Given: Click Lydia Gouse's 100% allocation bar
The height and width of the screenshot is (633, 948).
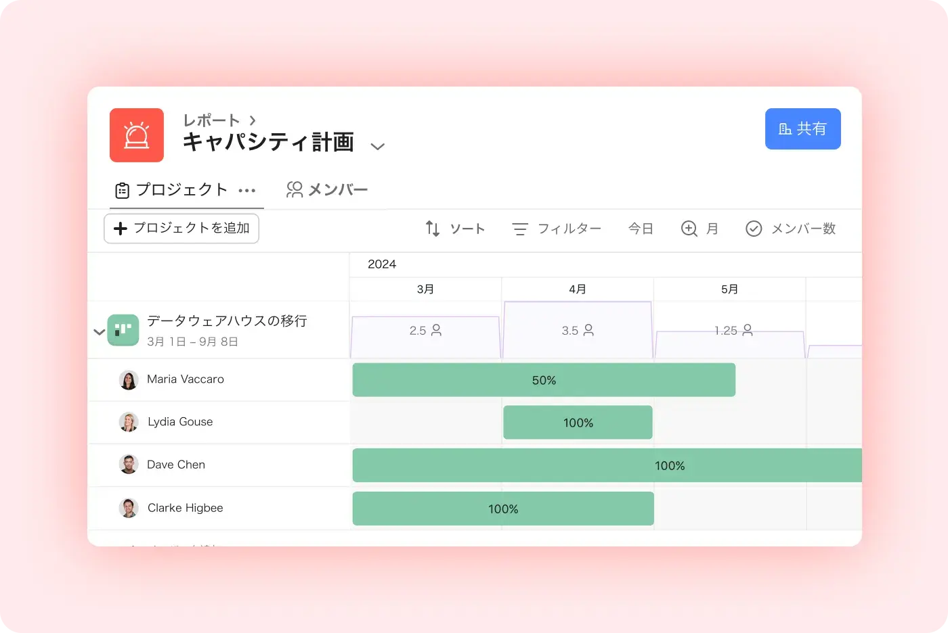Looking at the screenshot, I should pos(578,423).
